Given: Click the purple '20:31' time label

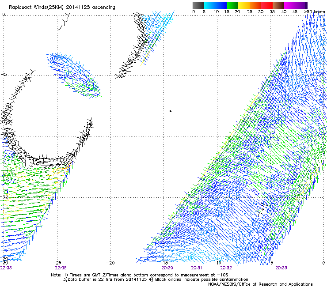Looking at the screenshot, I should [197, 268].
